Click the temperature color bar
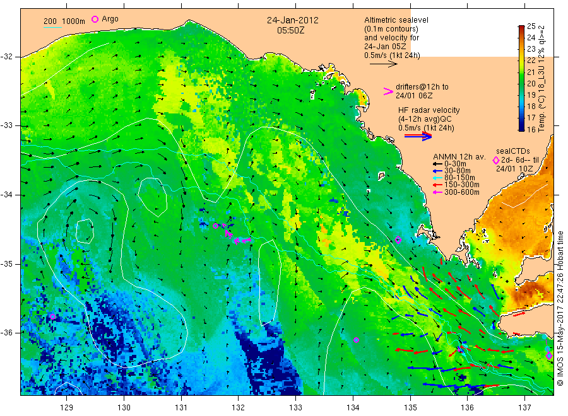 pos(521,78)
